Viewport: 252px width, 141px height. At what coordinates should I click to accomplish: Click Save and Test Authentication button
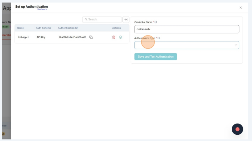155,57
